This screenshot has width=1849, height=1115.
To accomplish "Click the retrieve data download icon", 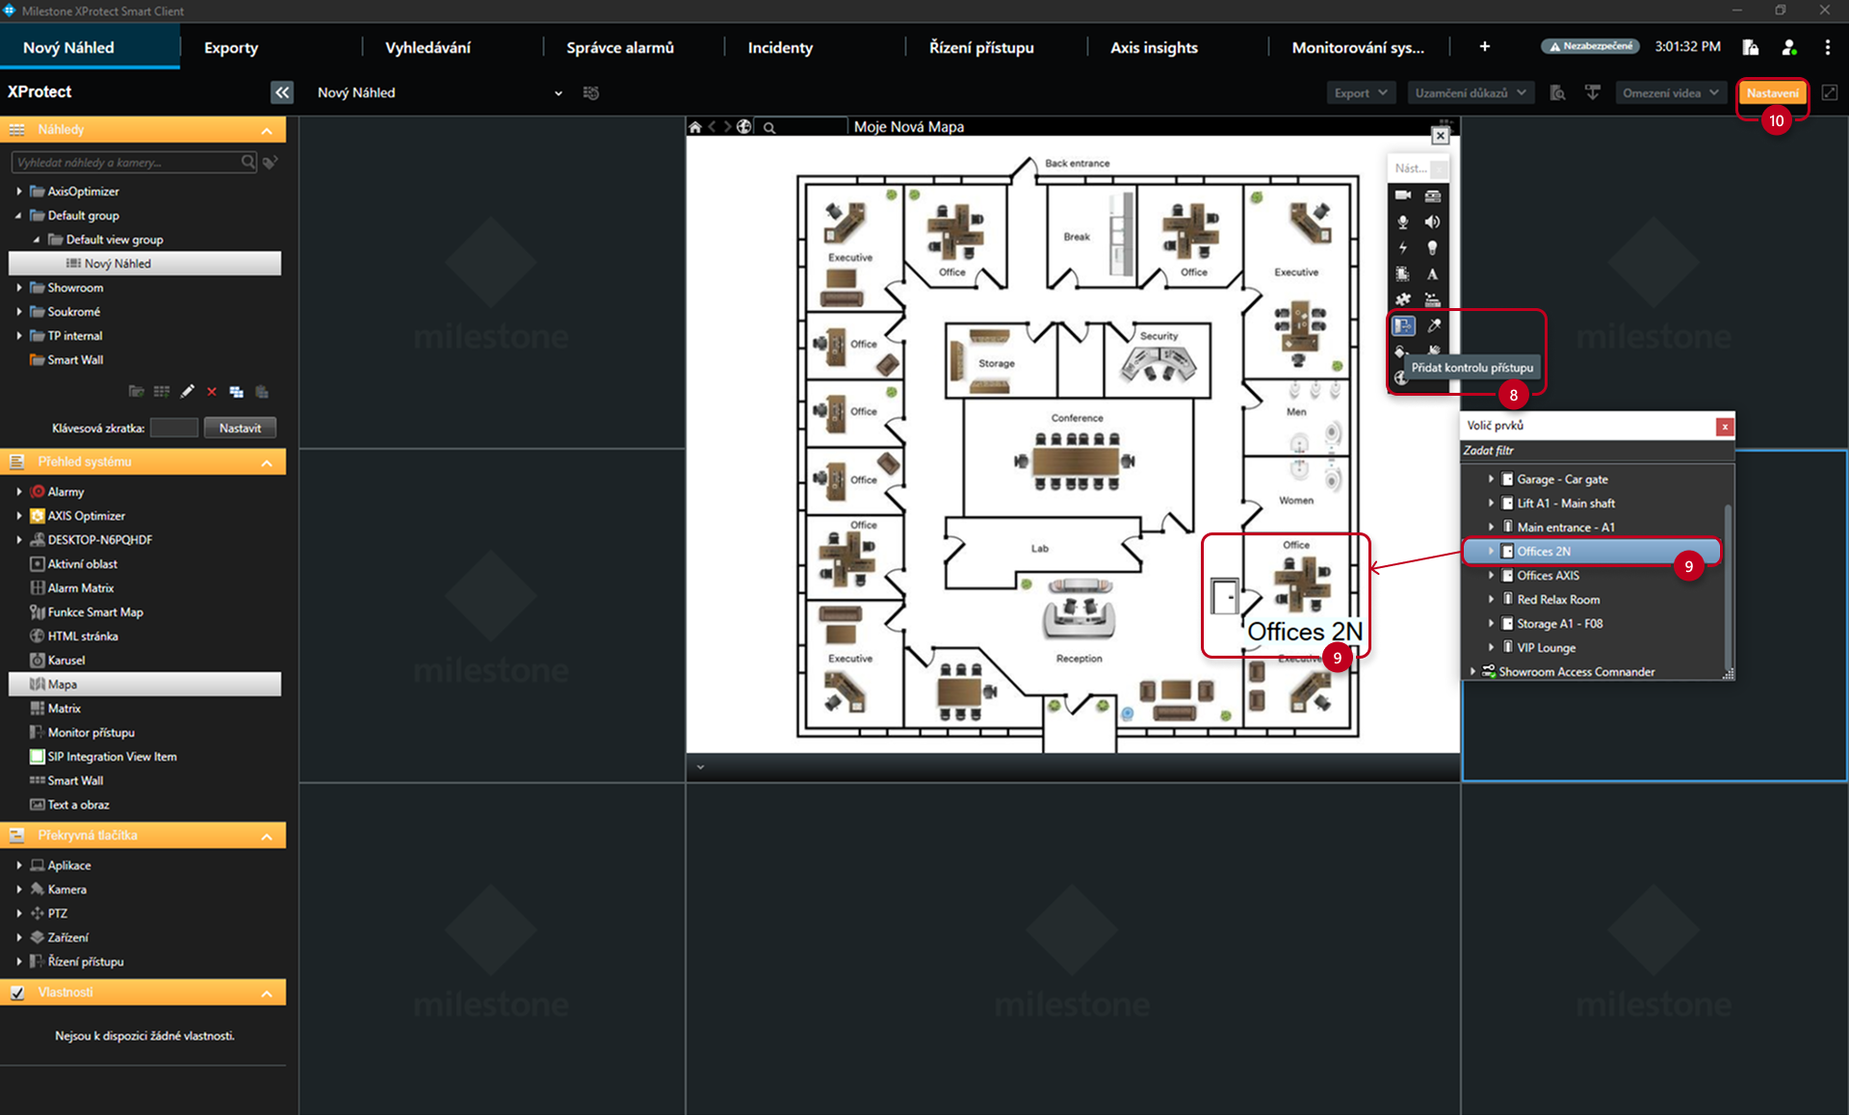I will pyautogui.click(x=1593, y=92).
